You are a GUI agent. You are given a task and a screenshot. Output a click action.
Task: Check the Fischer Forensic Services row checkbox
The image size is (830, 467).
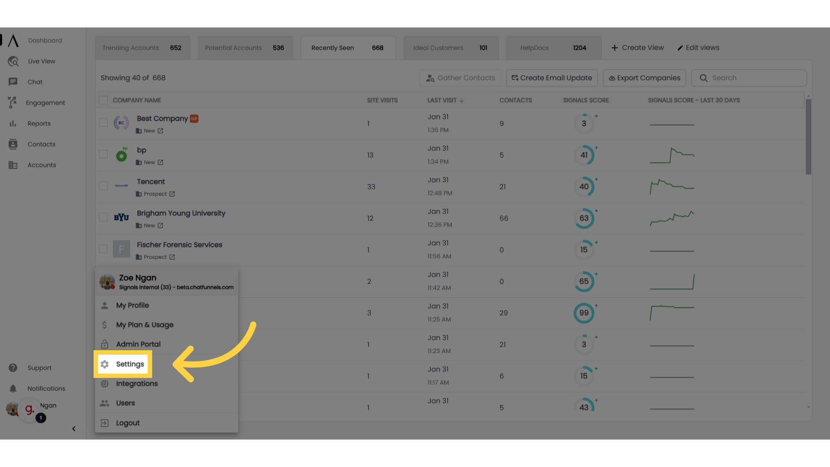(103, 249)
